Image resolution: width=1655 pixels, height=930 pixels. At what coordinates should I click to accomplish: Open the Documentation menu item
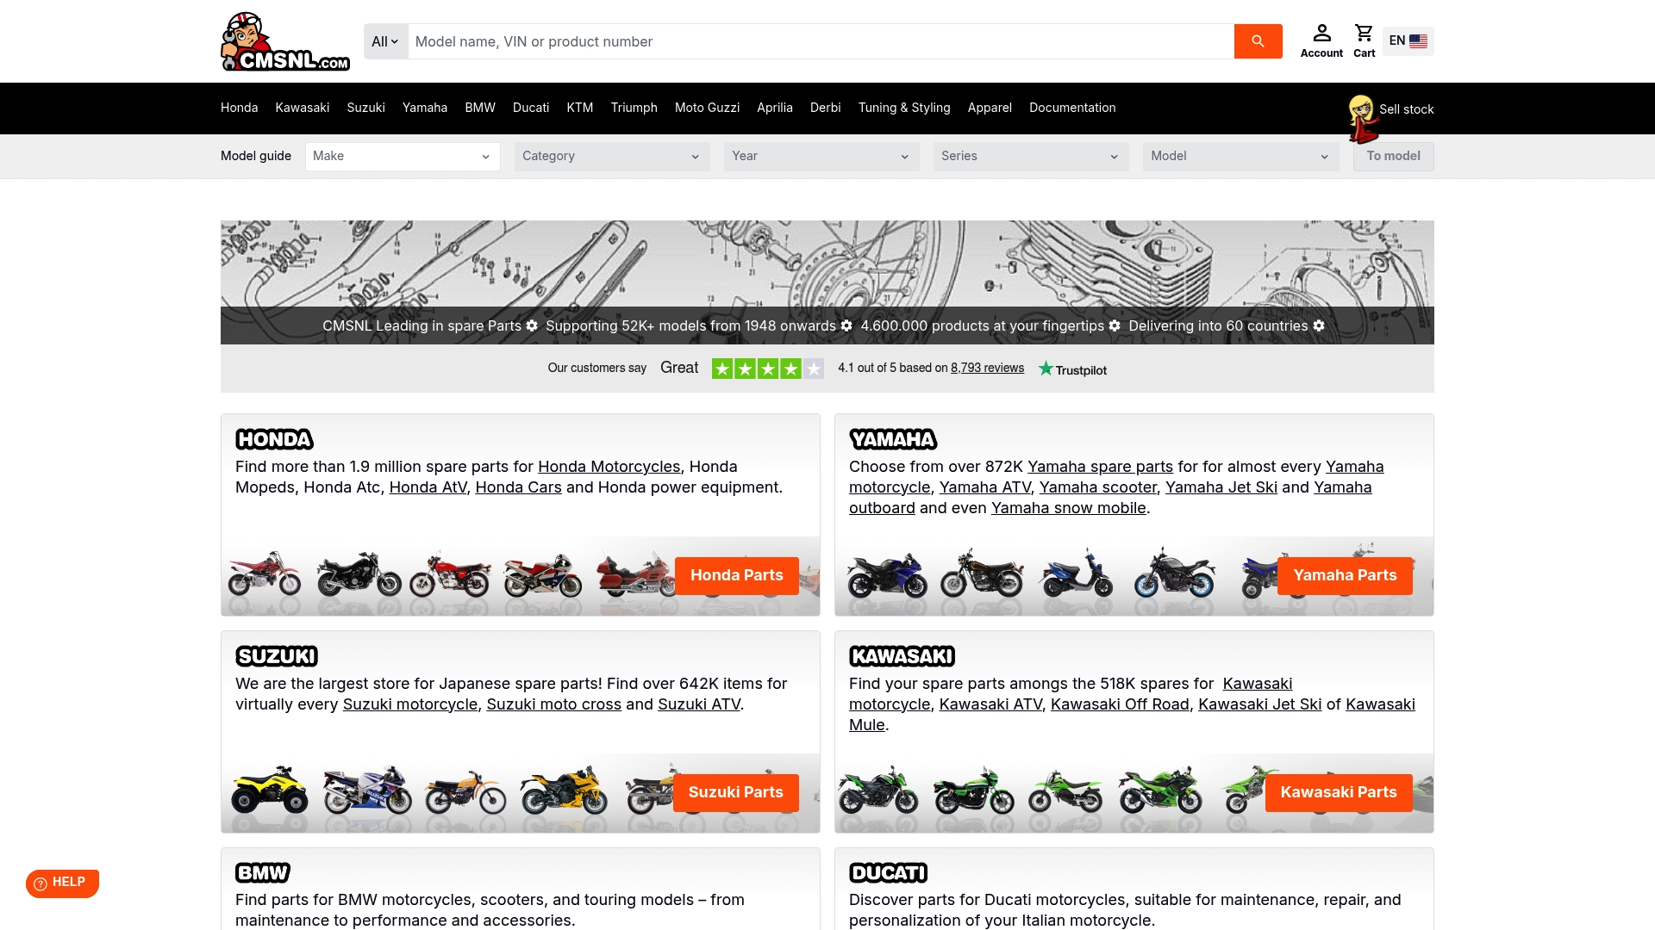coord(1072,108)
